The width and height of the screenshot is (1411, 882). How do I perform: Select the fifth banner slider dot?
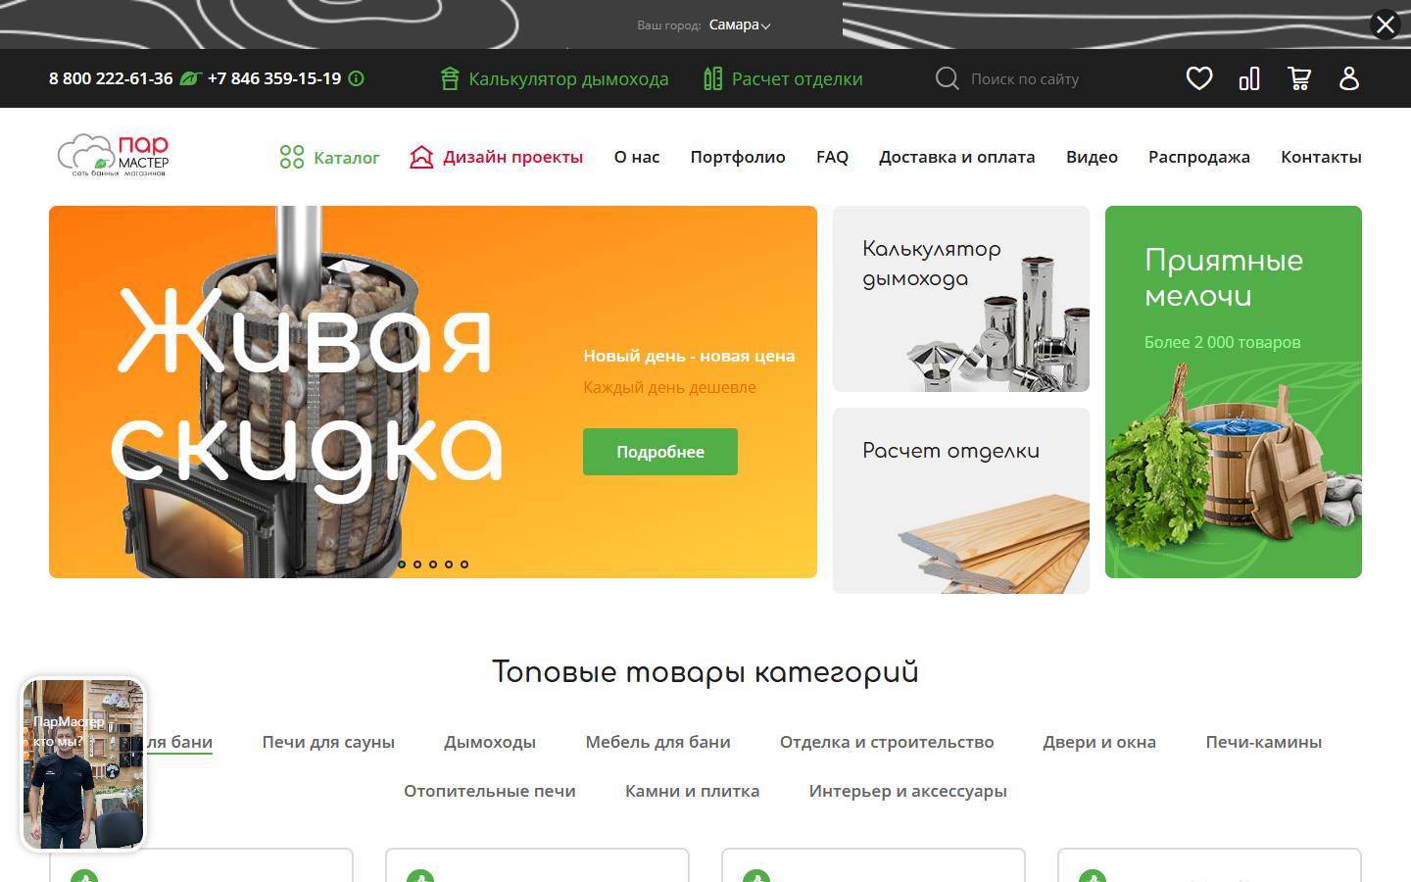tap(464, 564)
